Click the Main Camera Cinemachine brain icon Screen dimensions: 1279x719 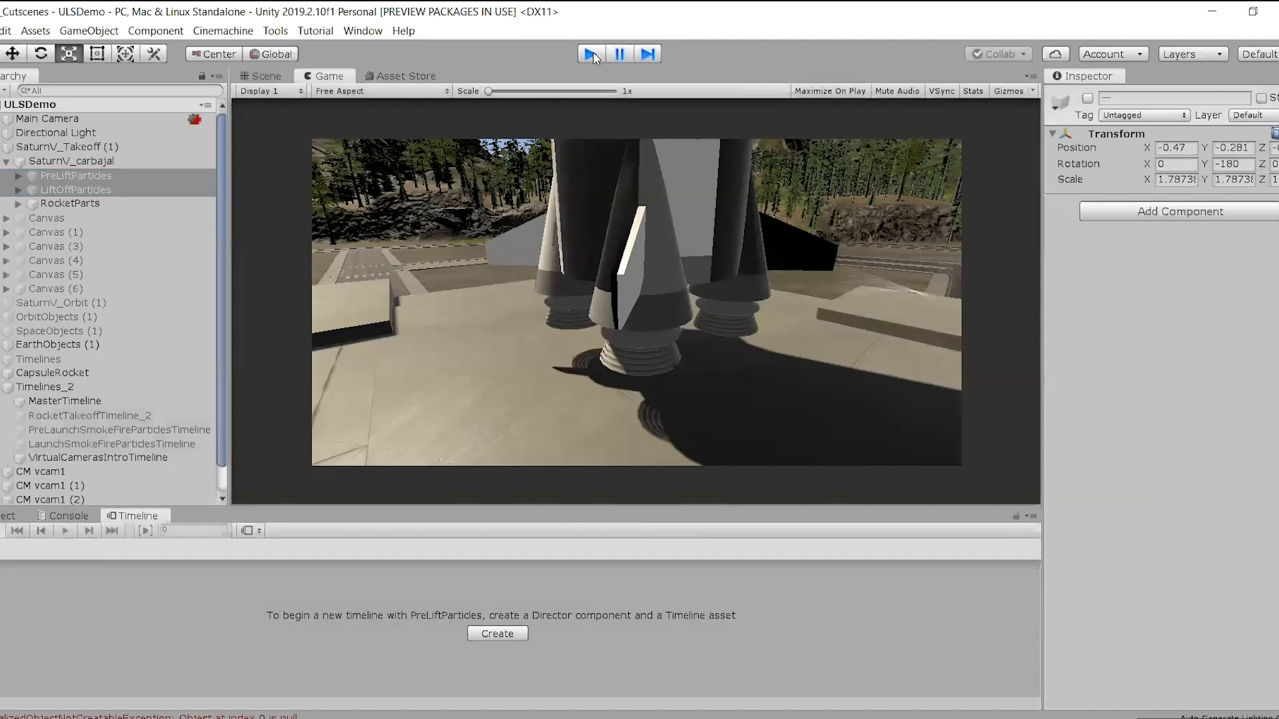point(195,119)
